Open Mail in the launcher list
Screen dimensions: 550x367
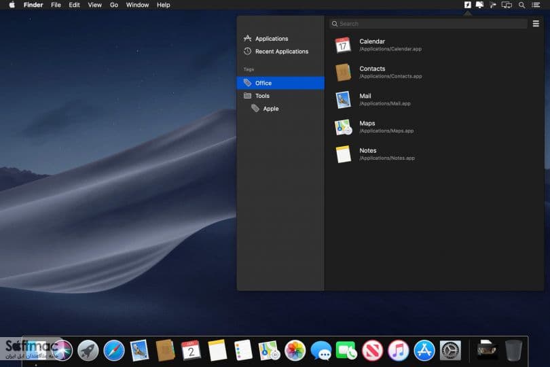click(433, 100)
